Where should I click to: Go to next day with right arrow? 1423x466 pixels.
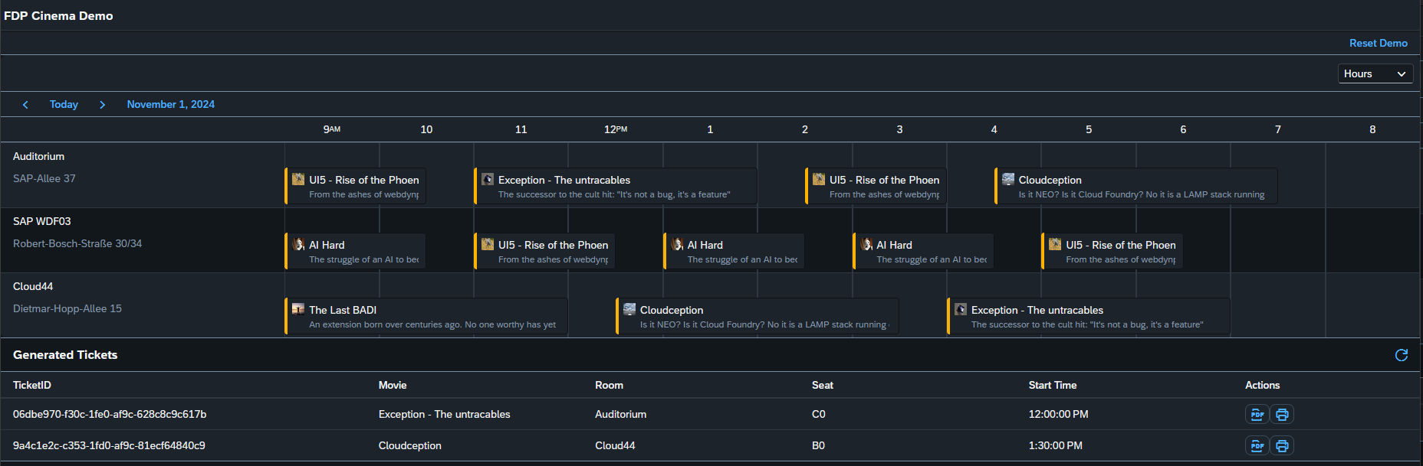point(103,104)
